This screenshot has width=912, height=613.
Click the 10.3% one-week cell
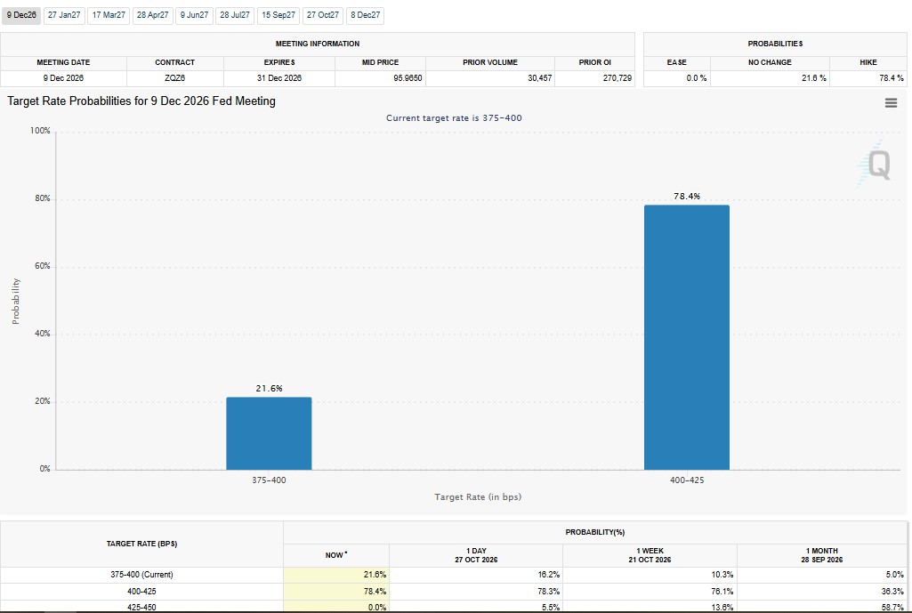(650, 575)
